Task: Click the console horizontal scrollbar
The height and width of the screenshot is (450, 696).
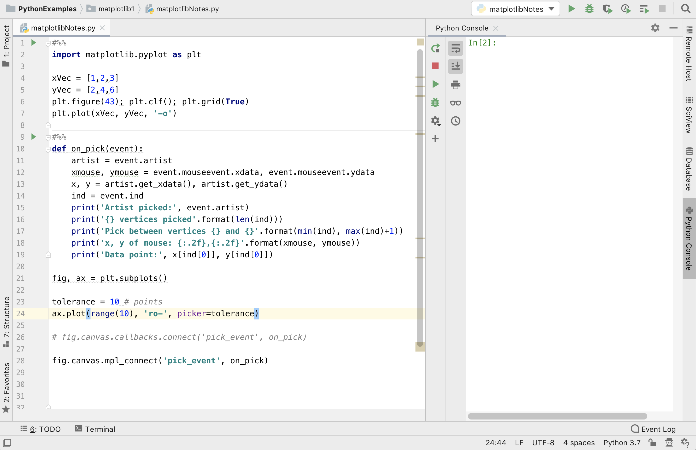Action: click(x=557, y=416)
